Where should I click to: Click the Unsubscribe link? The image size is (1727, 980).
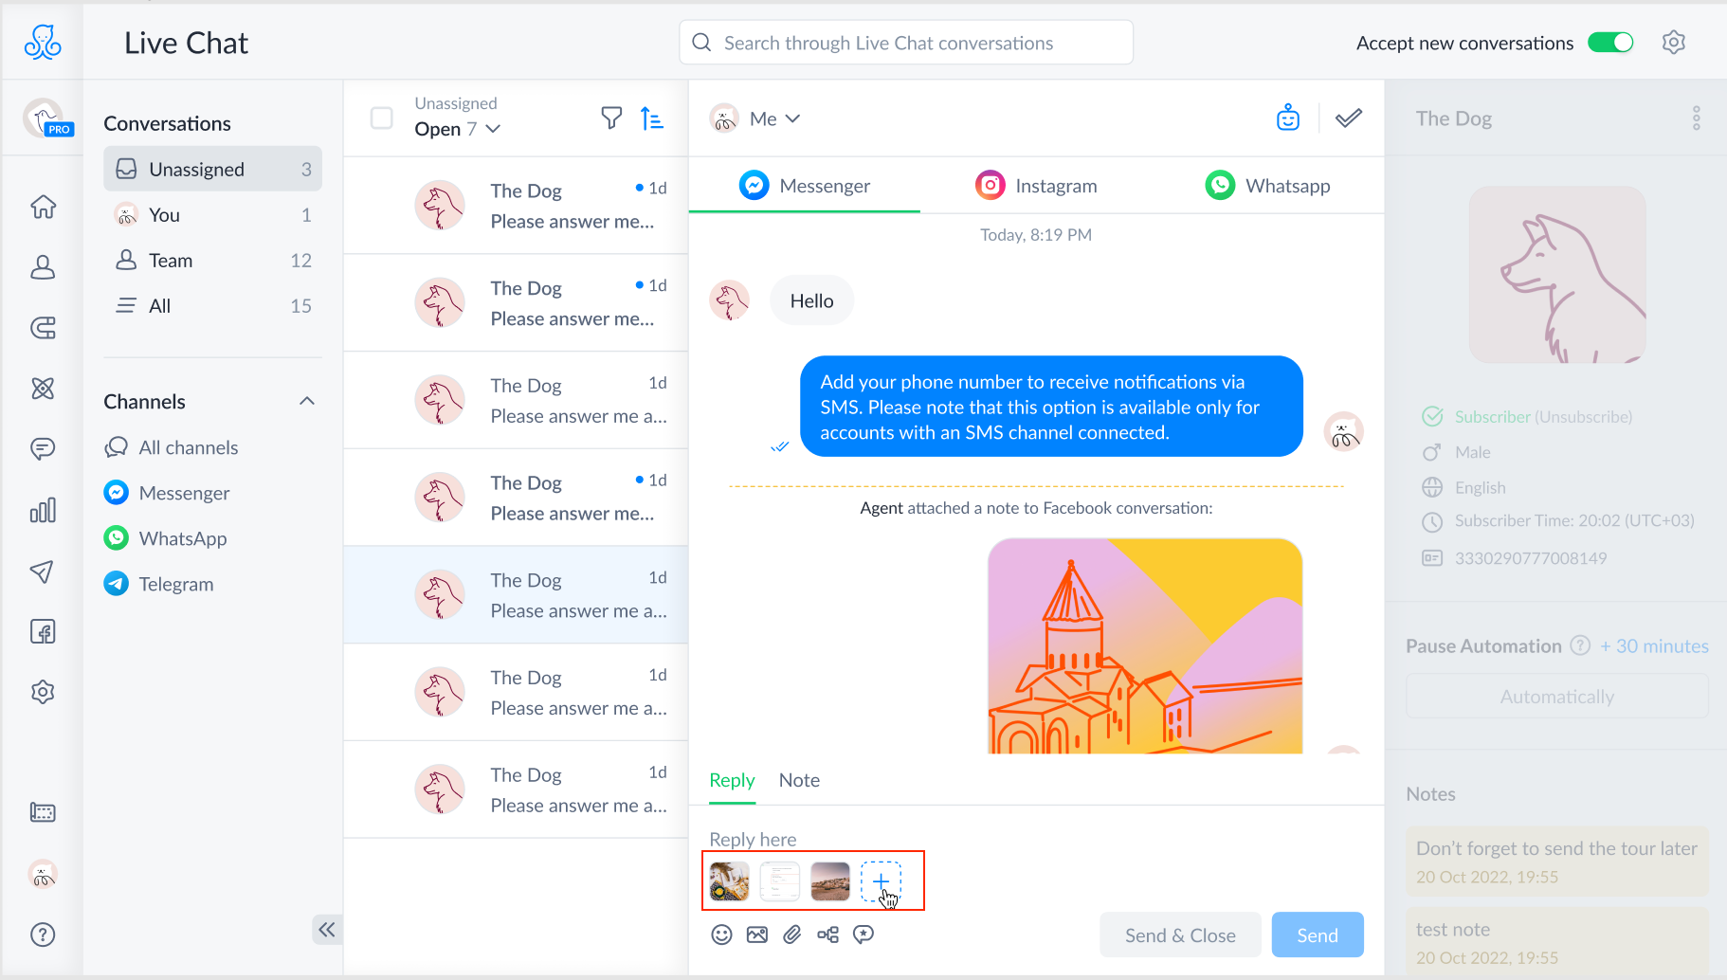coord(1583,416)
